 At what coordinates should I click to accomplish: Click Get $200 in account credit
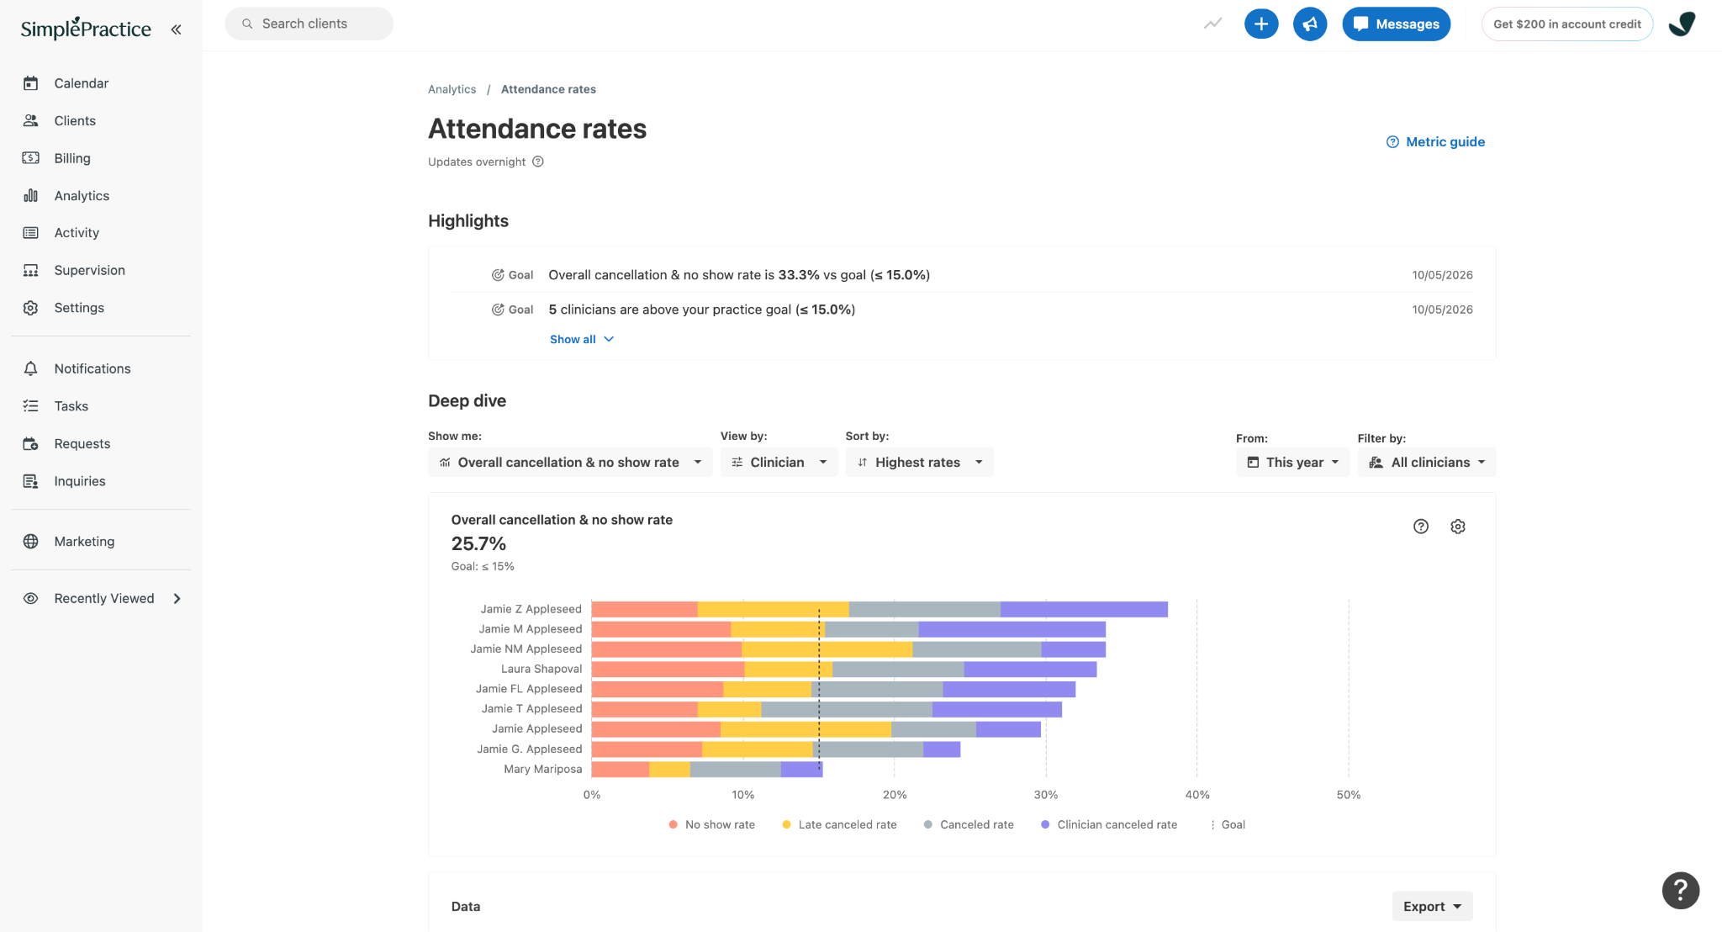point(1567,24)
